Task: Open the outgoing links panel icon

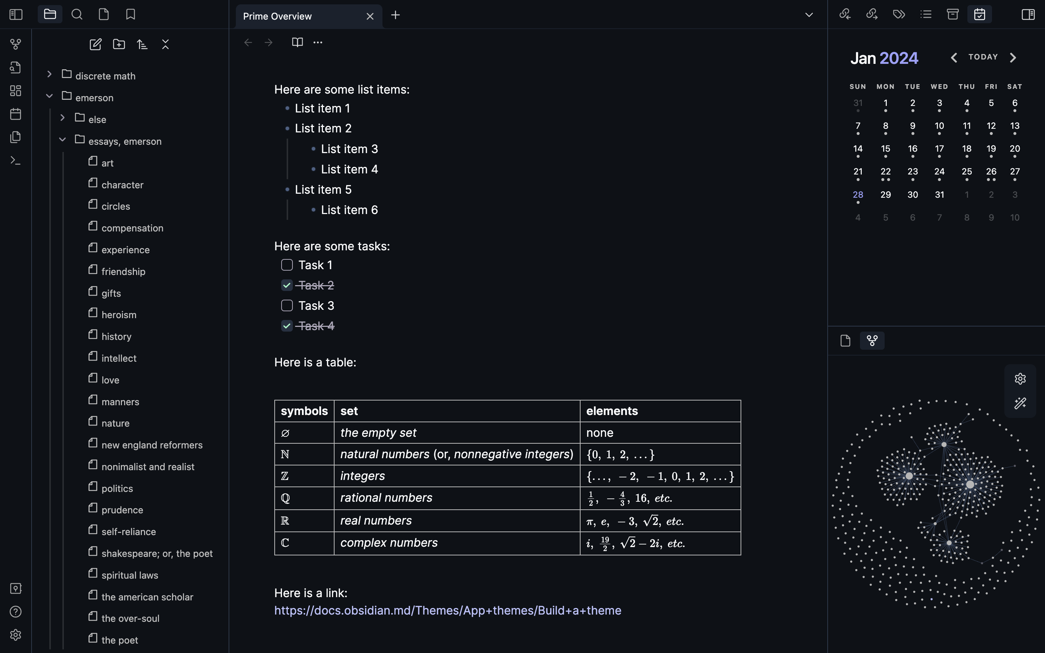Action: pyautogui.click(x=872, y=15)
